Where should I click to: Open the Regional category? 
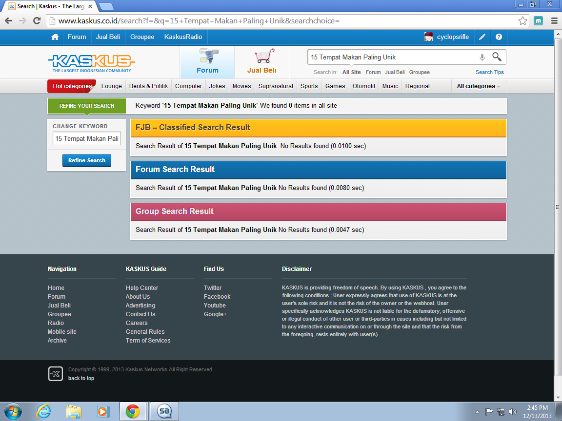point(418,86)
